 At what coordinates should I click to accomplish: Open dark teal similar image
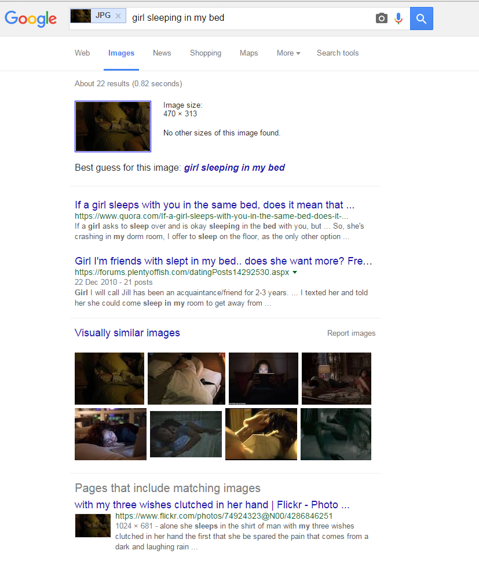click(336, 434)
